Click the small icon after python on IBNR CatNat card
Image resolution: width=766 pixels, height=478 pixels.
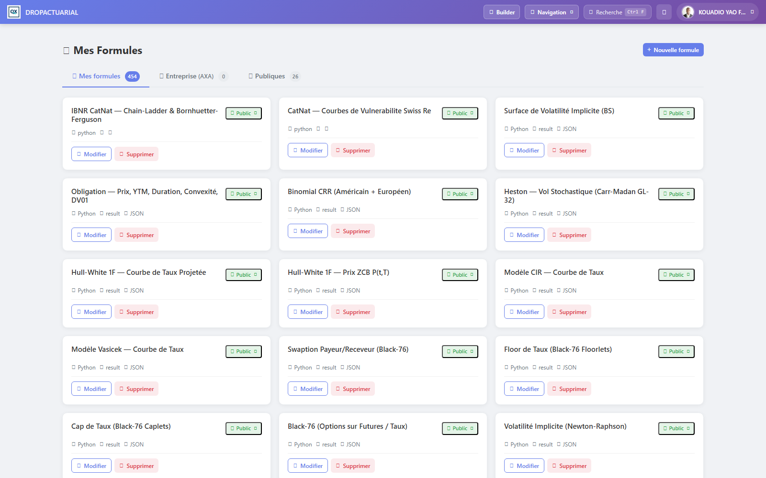101,132
